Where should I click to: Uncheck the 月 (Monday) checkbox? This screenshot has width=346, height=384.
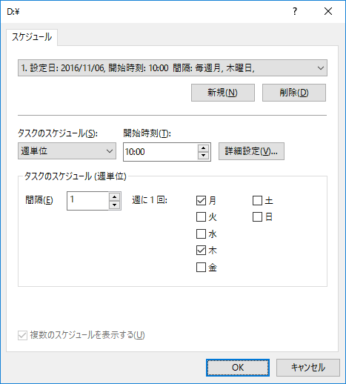pyautogui.click(x=201, y=200)
